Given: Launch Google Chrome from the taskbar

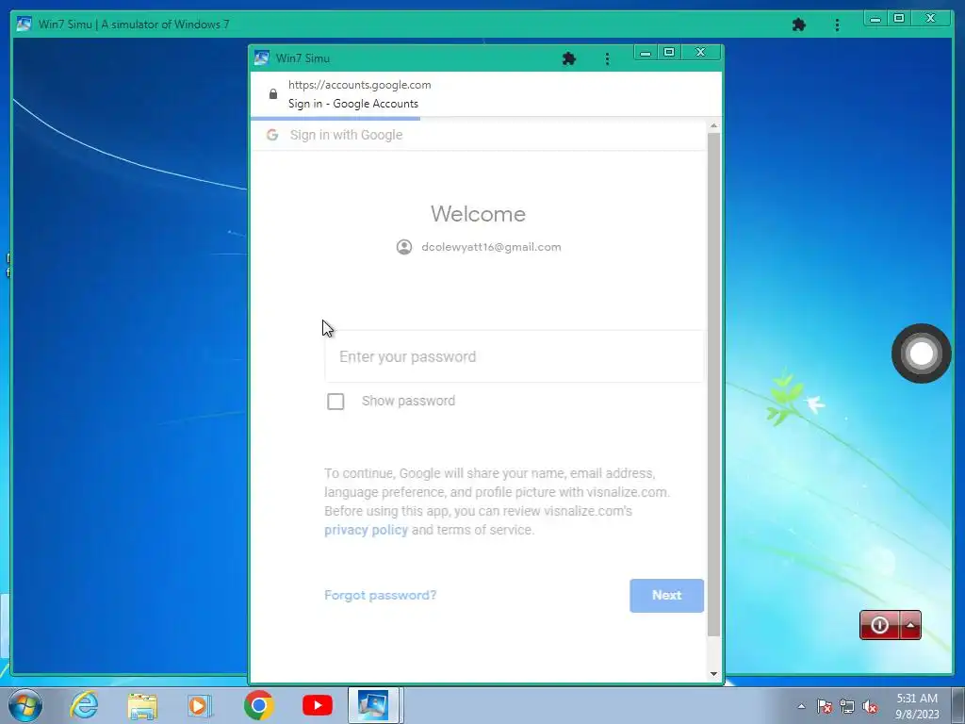Looking at the screenshot, I should (x=259, y=705).
